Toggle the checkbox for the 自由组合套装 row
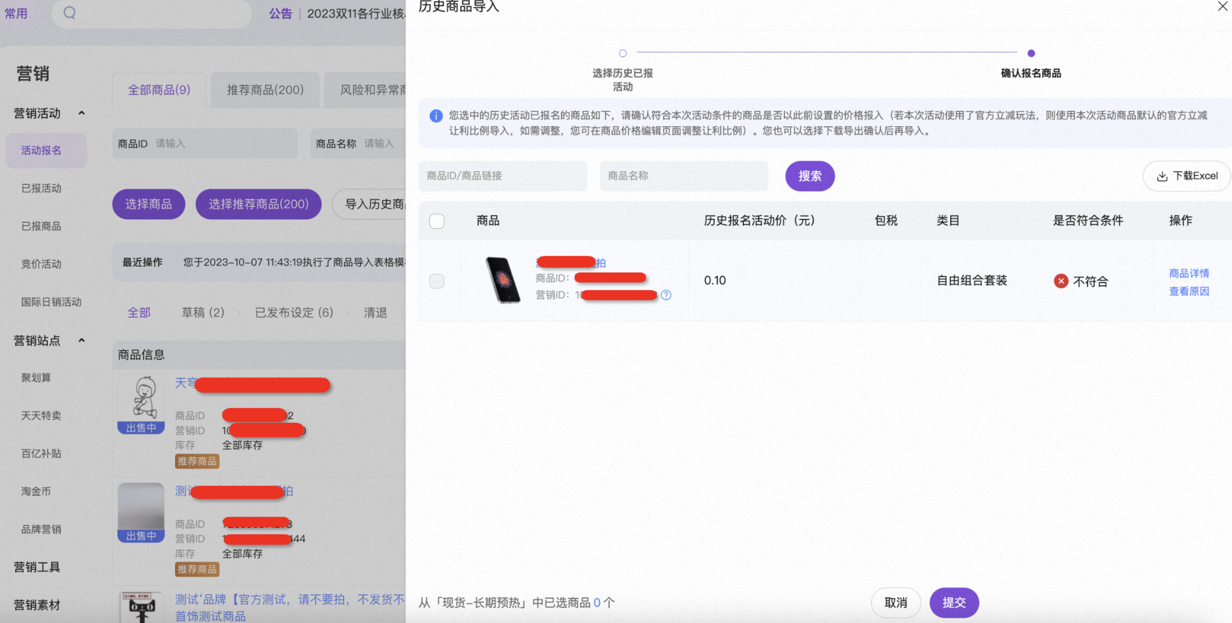1232x623 pixels. (436, 281)
